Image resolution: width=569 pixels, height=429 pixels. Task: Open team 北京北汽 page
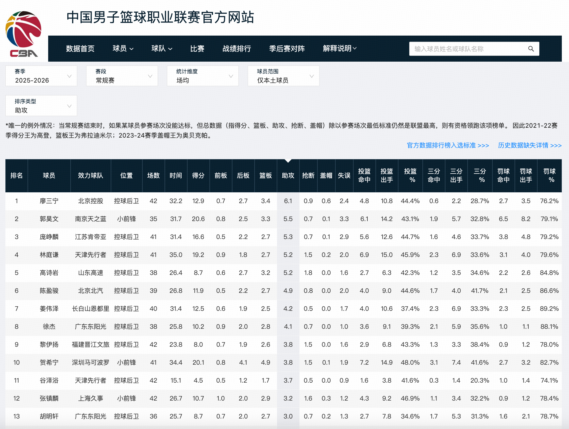(x=91, y=291)
